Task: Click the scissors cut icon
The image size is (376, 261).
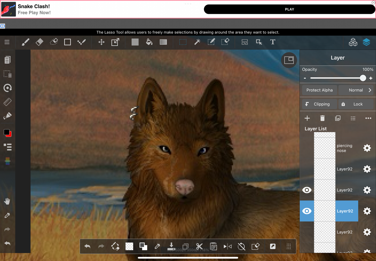Action: (x=199, y=247)
